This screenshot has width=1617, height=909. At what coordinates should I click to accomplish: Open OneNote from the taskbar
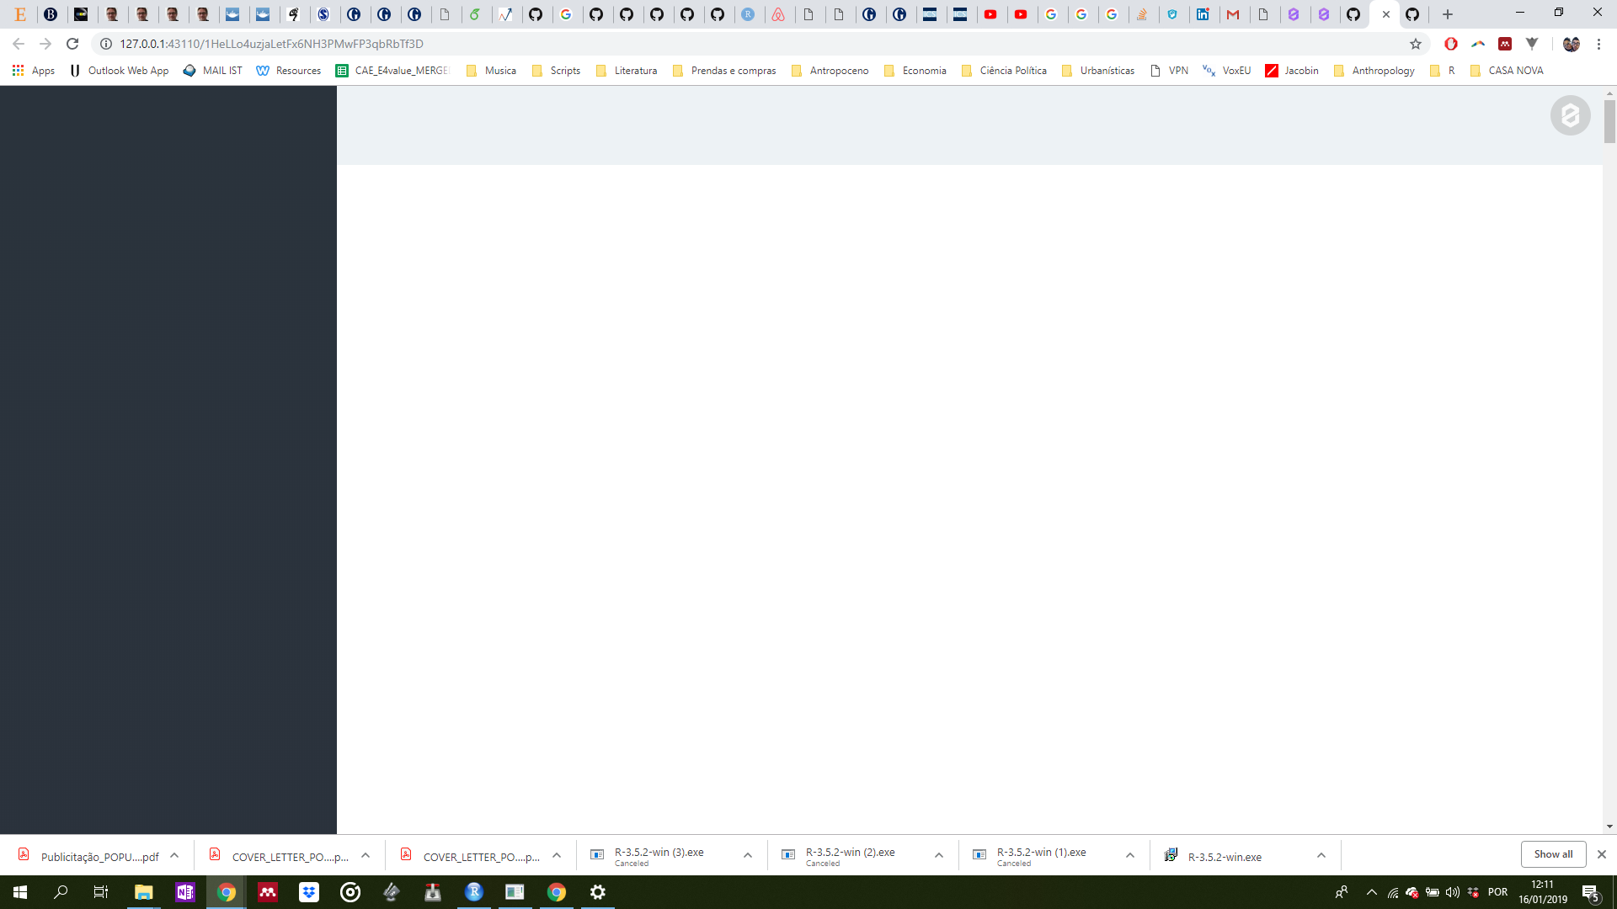(x=184, y=891)
